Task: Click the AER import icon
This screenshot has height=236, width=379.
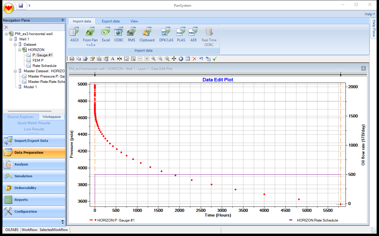Action: coord(193,35)
